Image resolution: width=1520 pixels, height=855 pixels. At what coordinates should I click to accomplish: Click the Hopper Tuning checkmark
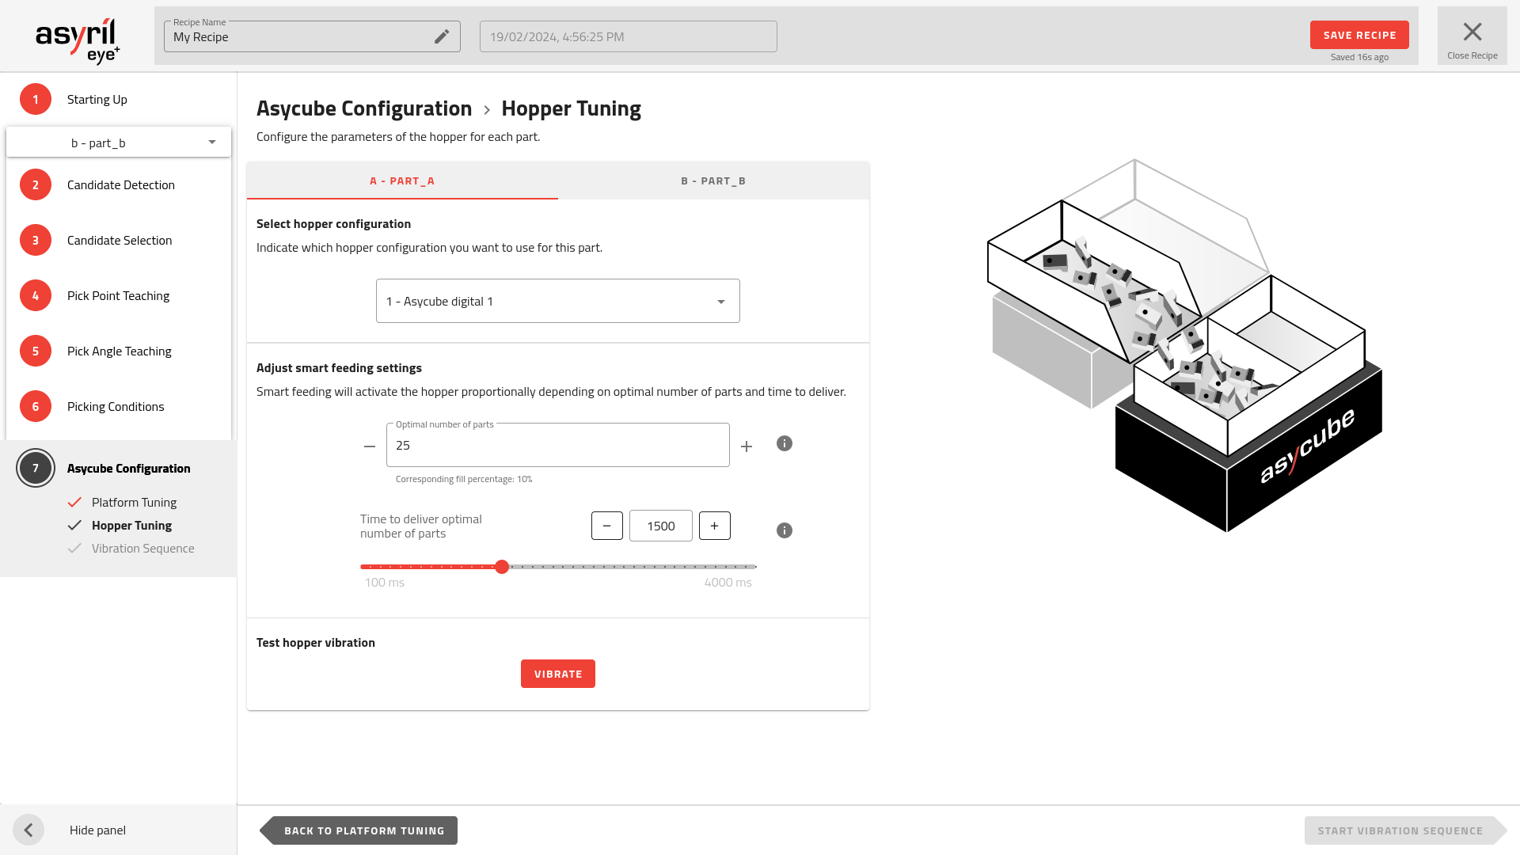[76, 525]
